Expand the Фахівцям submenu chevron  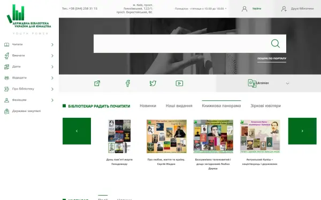(x=52, y=100)
